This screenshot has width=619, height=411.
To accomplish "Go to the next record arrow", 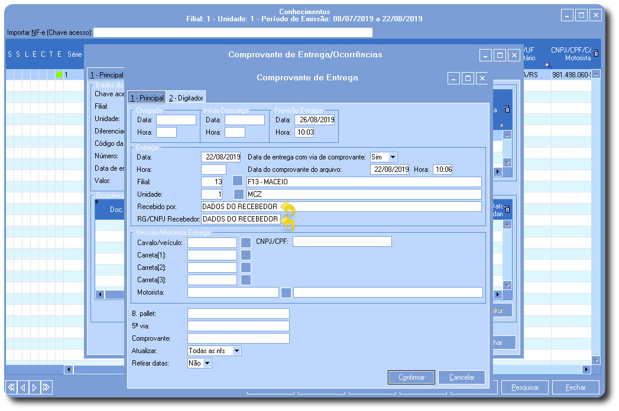I will click(x=35, y=387).
